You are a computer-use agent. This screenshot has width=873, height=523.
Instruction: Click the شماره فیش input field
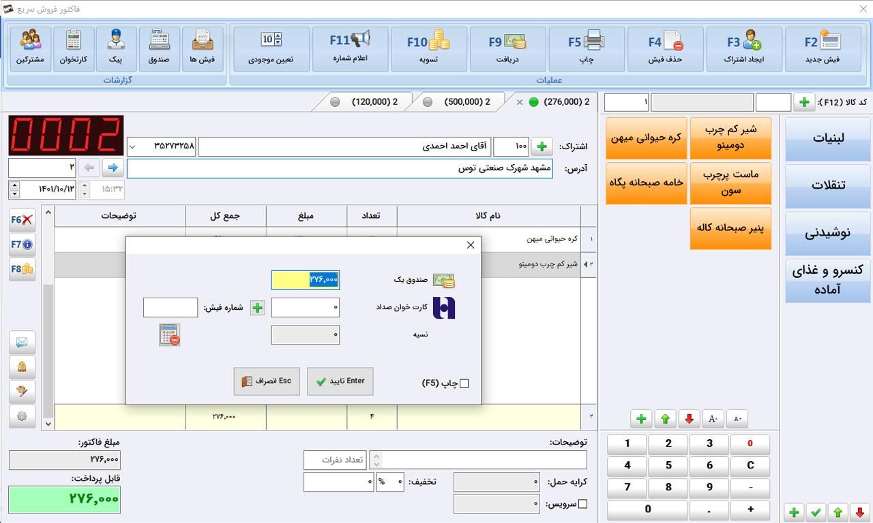pyautogui.click(x=171, y=308)
